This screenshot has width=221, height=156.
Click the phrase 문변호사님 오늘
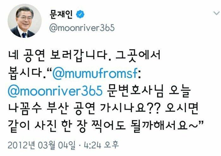pos(149,91)
